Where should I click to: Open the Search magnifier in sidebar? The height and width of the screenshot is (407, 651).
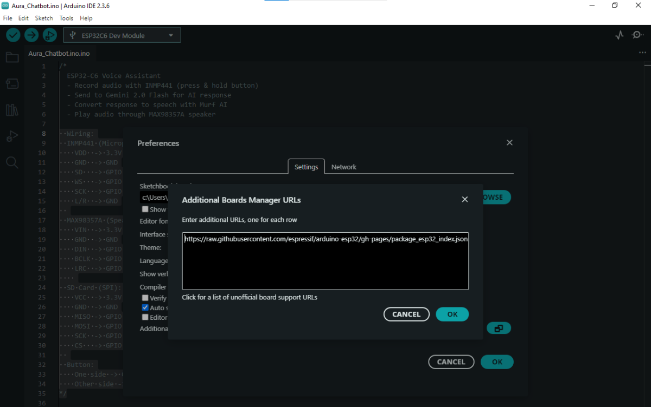(12, 162)
